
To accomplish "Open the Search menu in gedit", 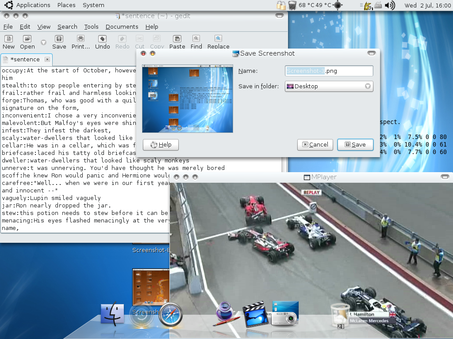I will click(67, 27).
